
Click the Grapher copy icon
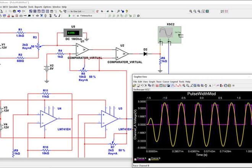point(149,86)
